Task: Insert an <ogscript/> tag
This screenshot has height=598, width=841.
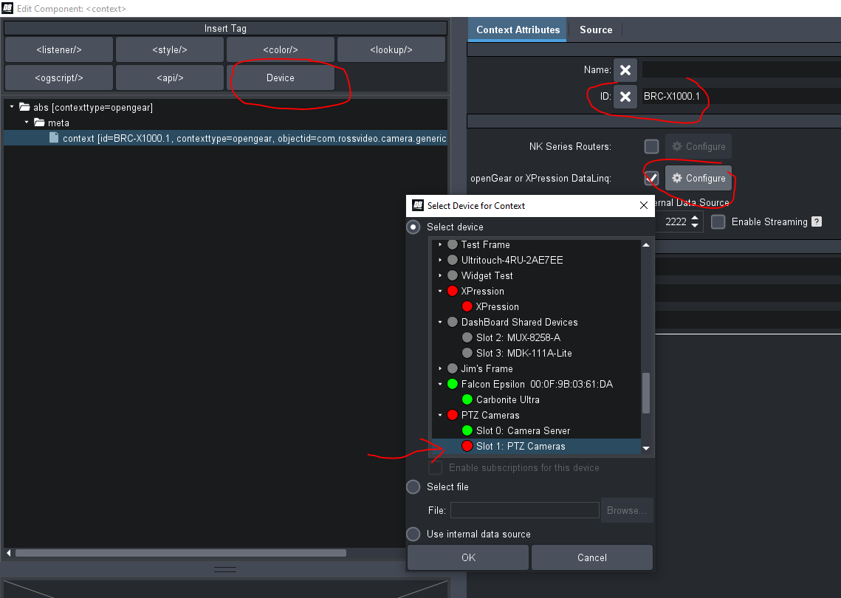Action: click(x=59, y=78)
